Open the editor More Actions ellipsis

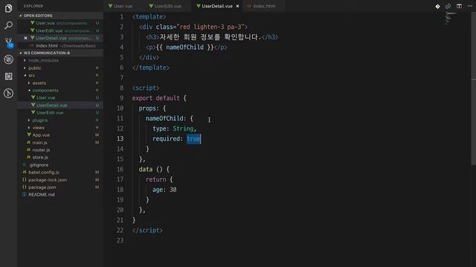point(470,6)
